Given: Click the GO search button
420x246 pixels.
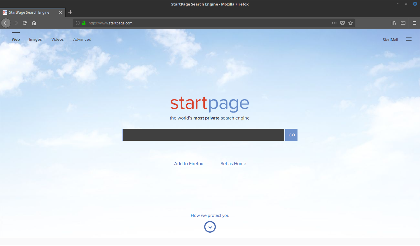Looking at the screenshot, I should pyautogui.click(x=291, y=135).
